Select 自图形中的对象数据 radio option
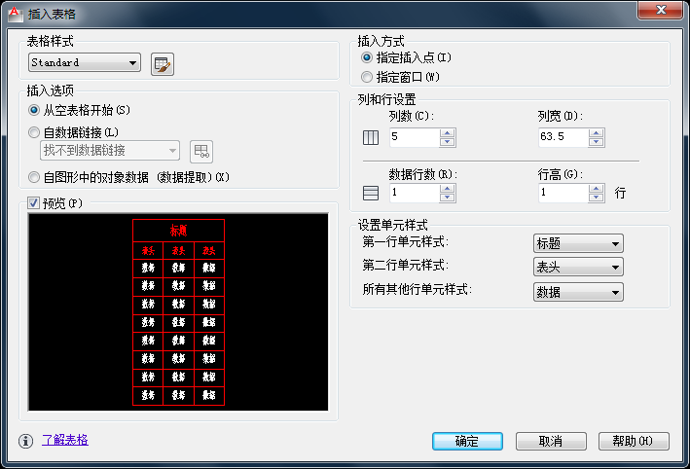690x469 pixels. click(33, 177)
